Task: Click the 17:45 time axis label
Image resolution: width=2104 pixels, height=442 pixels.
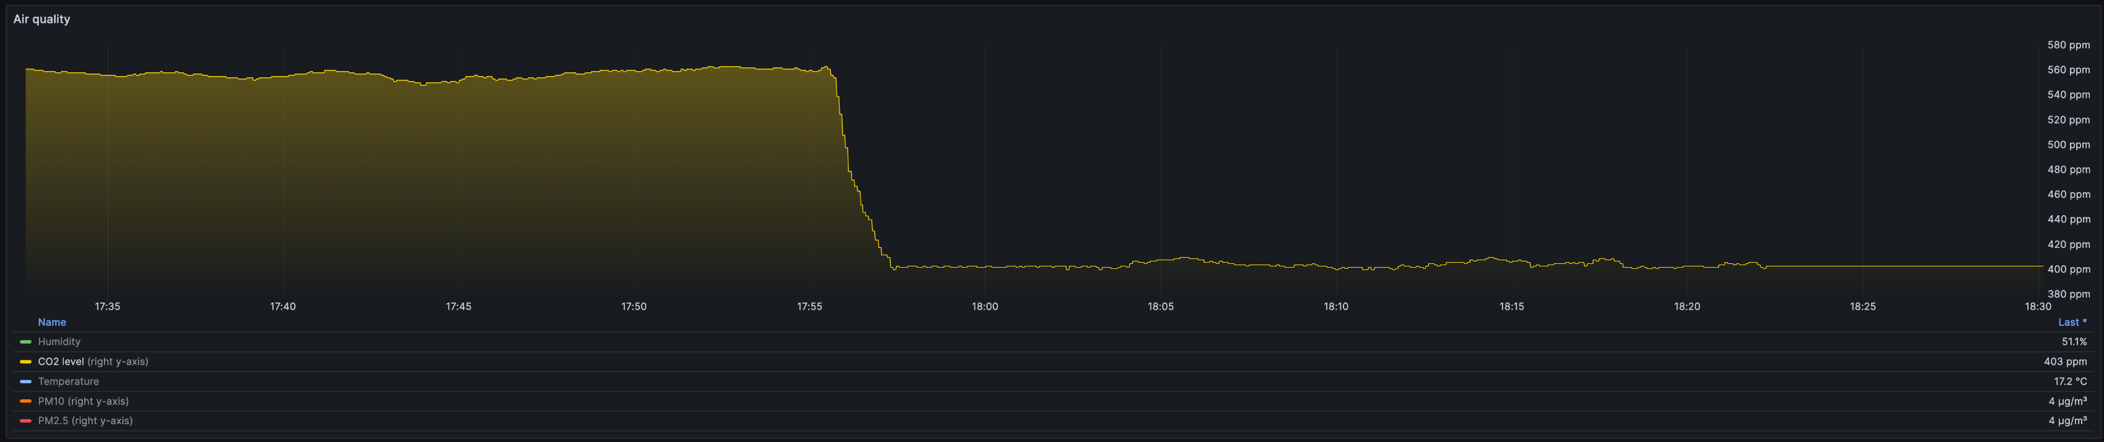Action: 458,307
